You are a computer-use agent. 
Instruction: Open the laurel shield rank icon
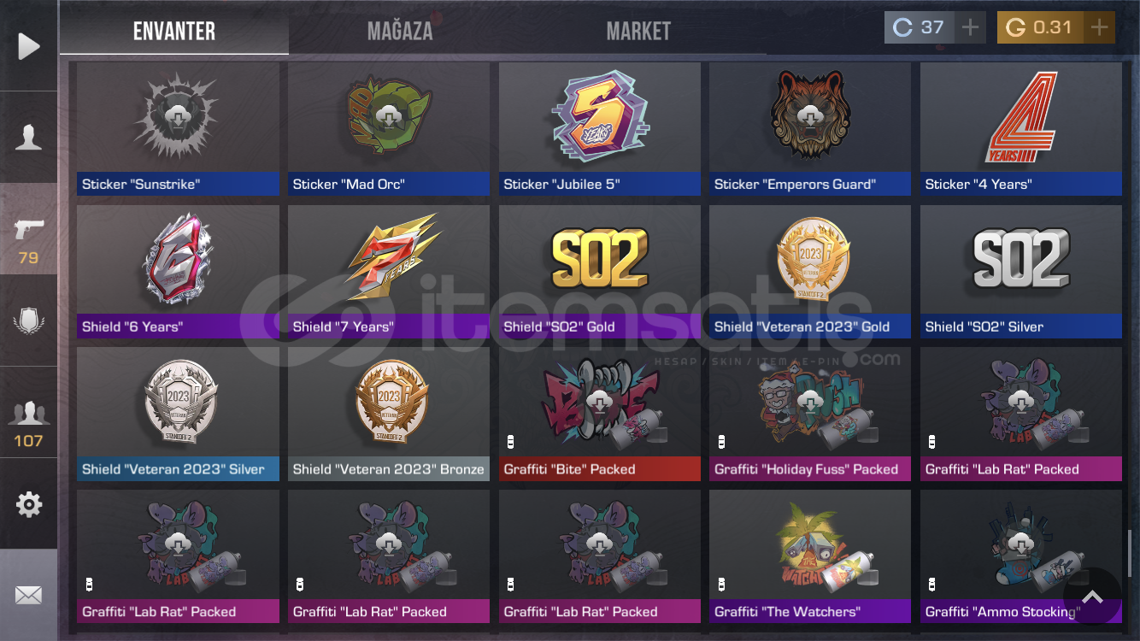29,320
